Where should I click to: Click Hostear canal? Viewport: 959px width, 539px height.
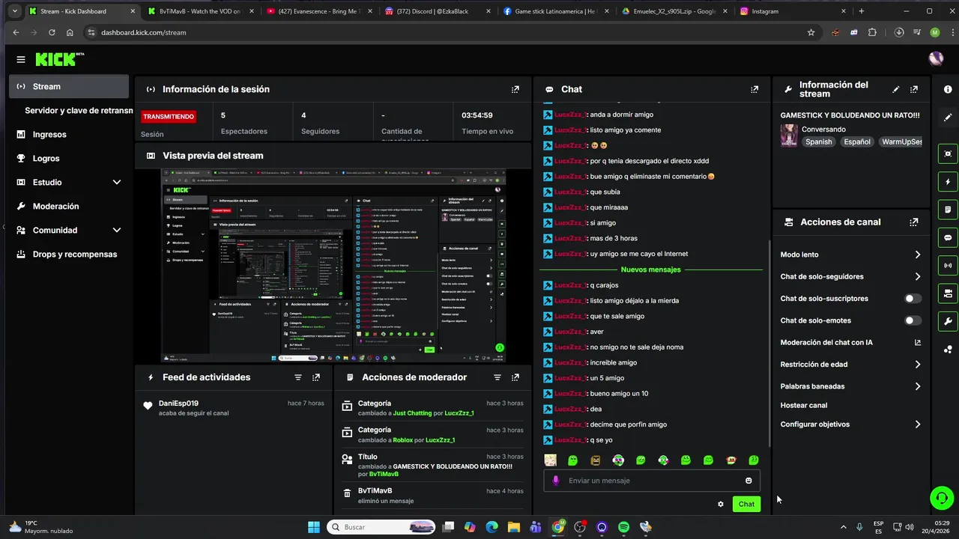click(804, 406)
